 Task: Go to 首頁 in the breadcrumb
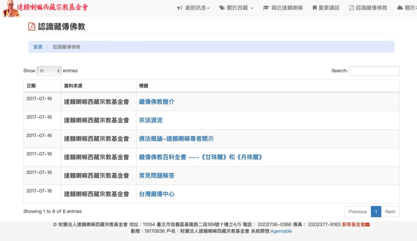pyautogui.click(x=38, y=47)
